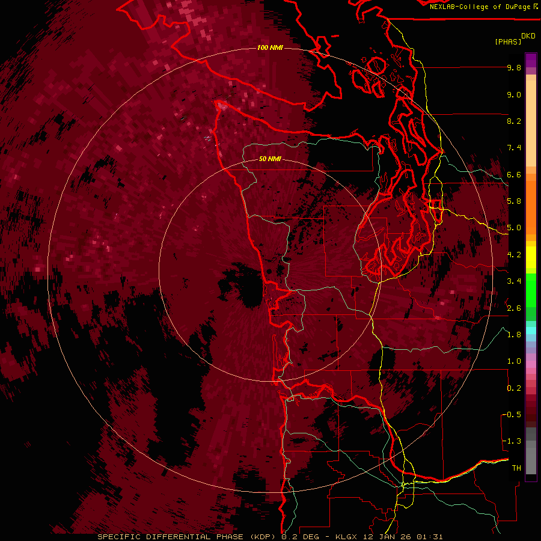This screenshot has width=541, height=541.
Task: Click the cyan segment of the color bar
Action: tap(531, 331)
